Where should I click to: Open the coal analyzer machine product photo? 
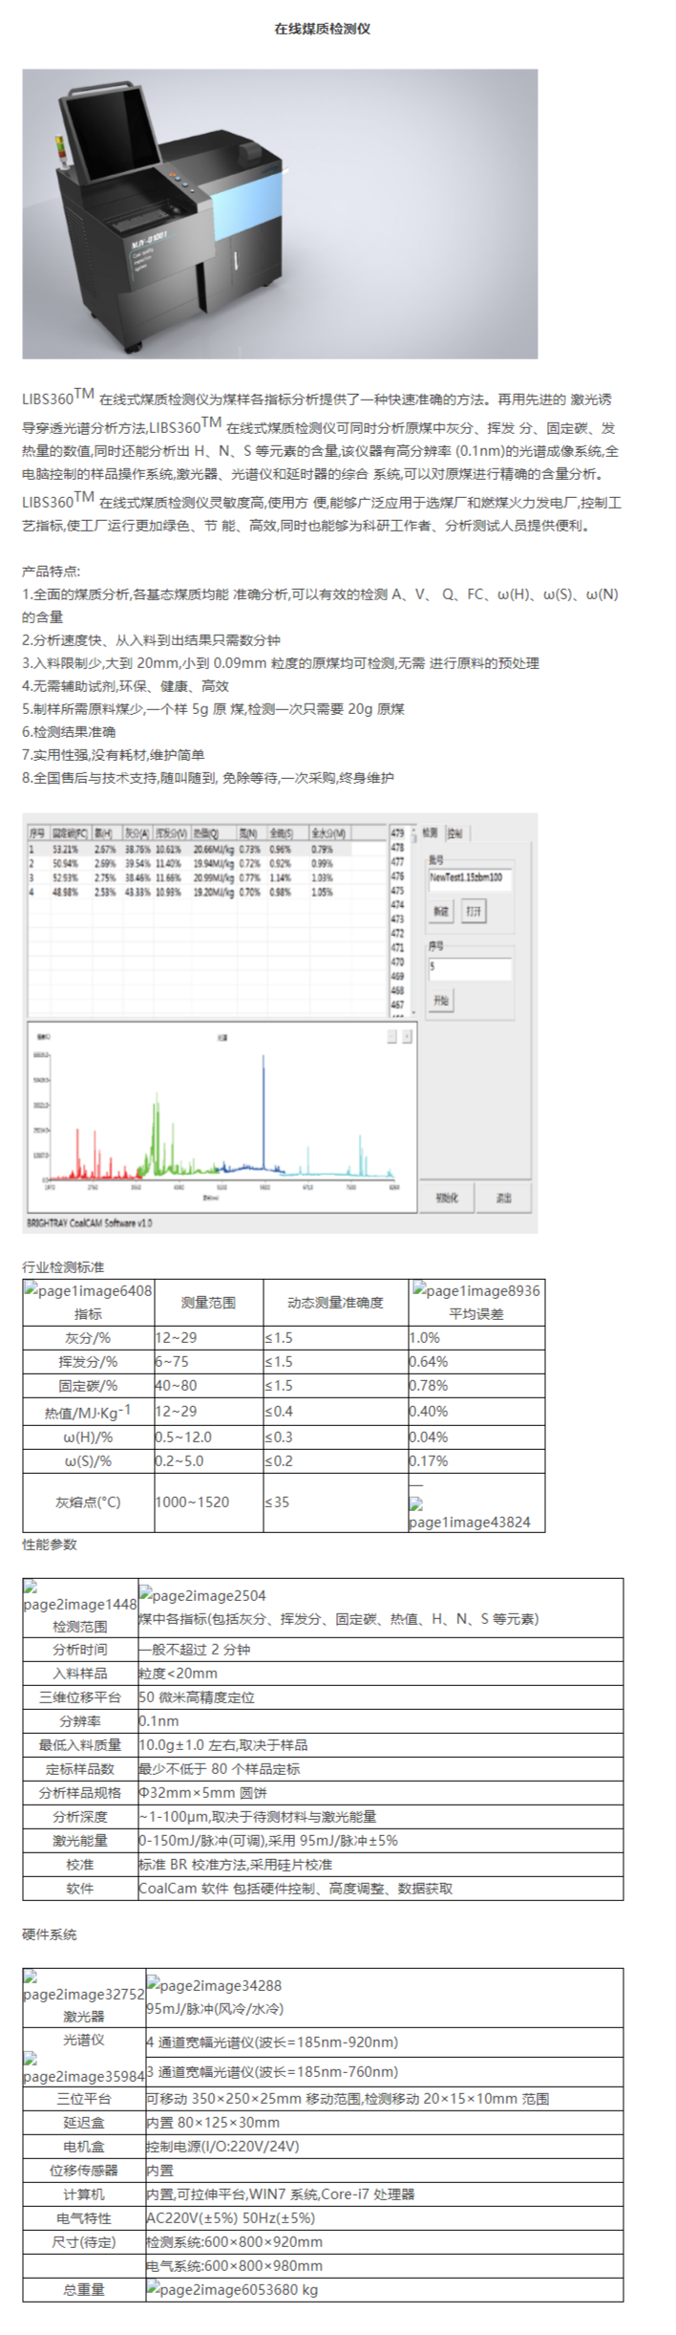tap(280, 213)
